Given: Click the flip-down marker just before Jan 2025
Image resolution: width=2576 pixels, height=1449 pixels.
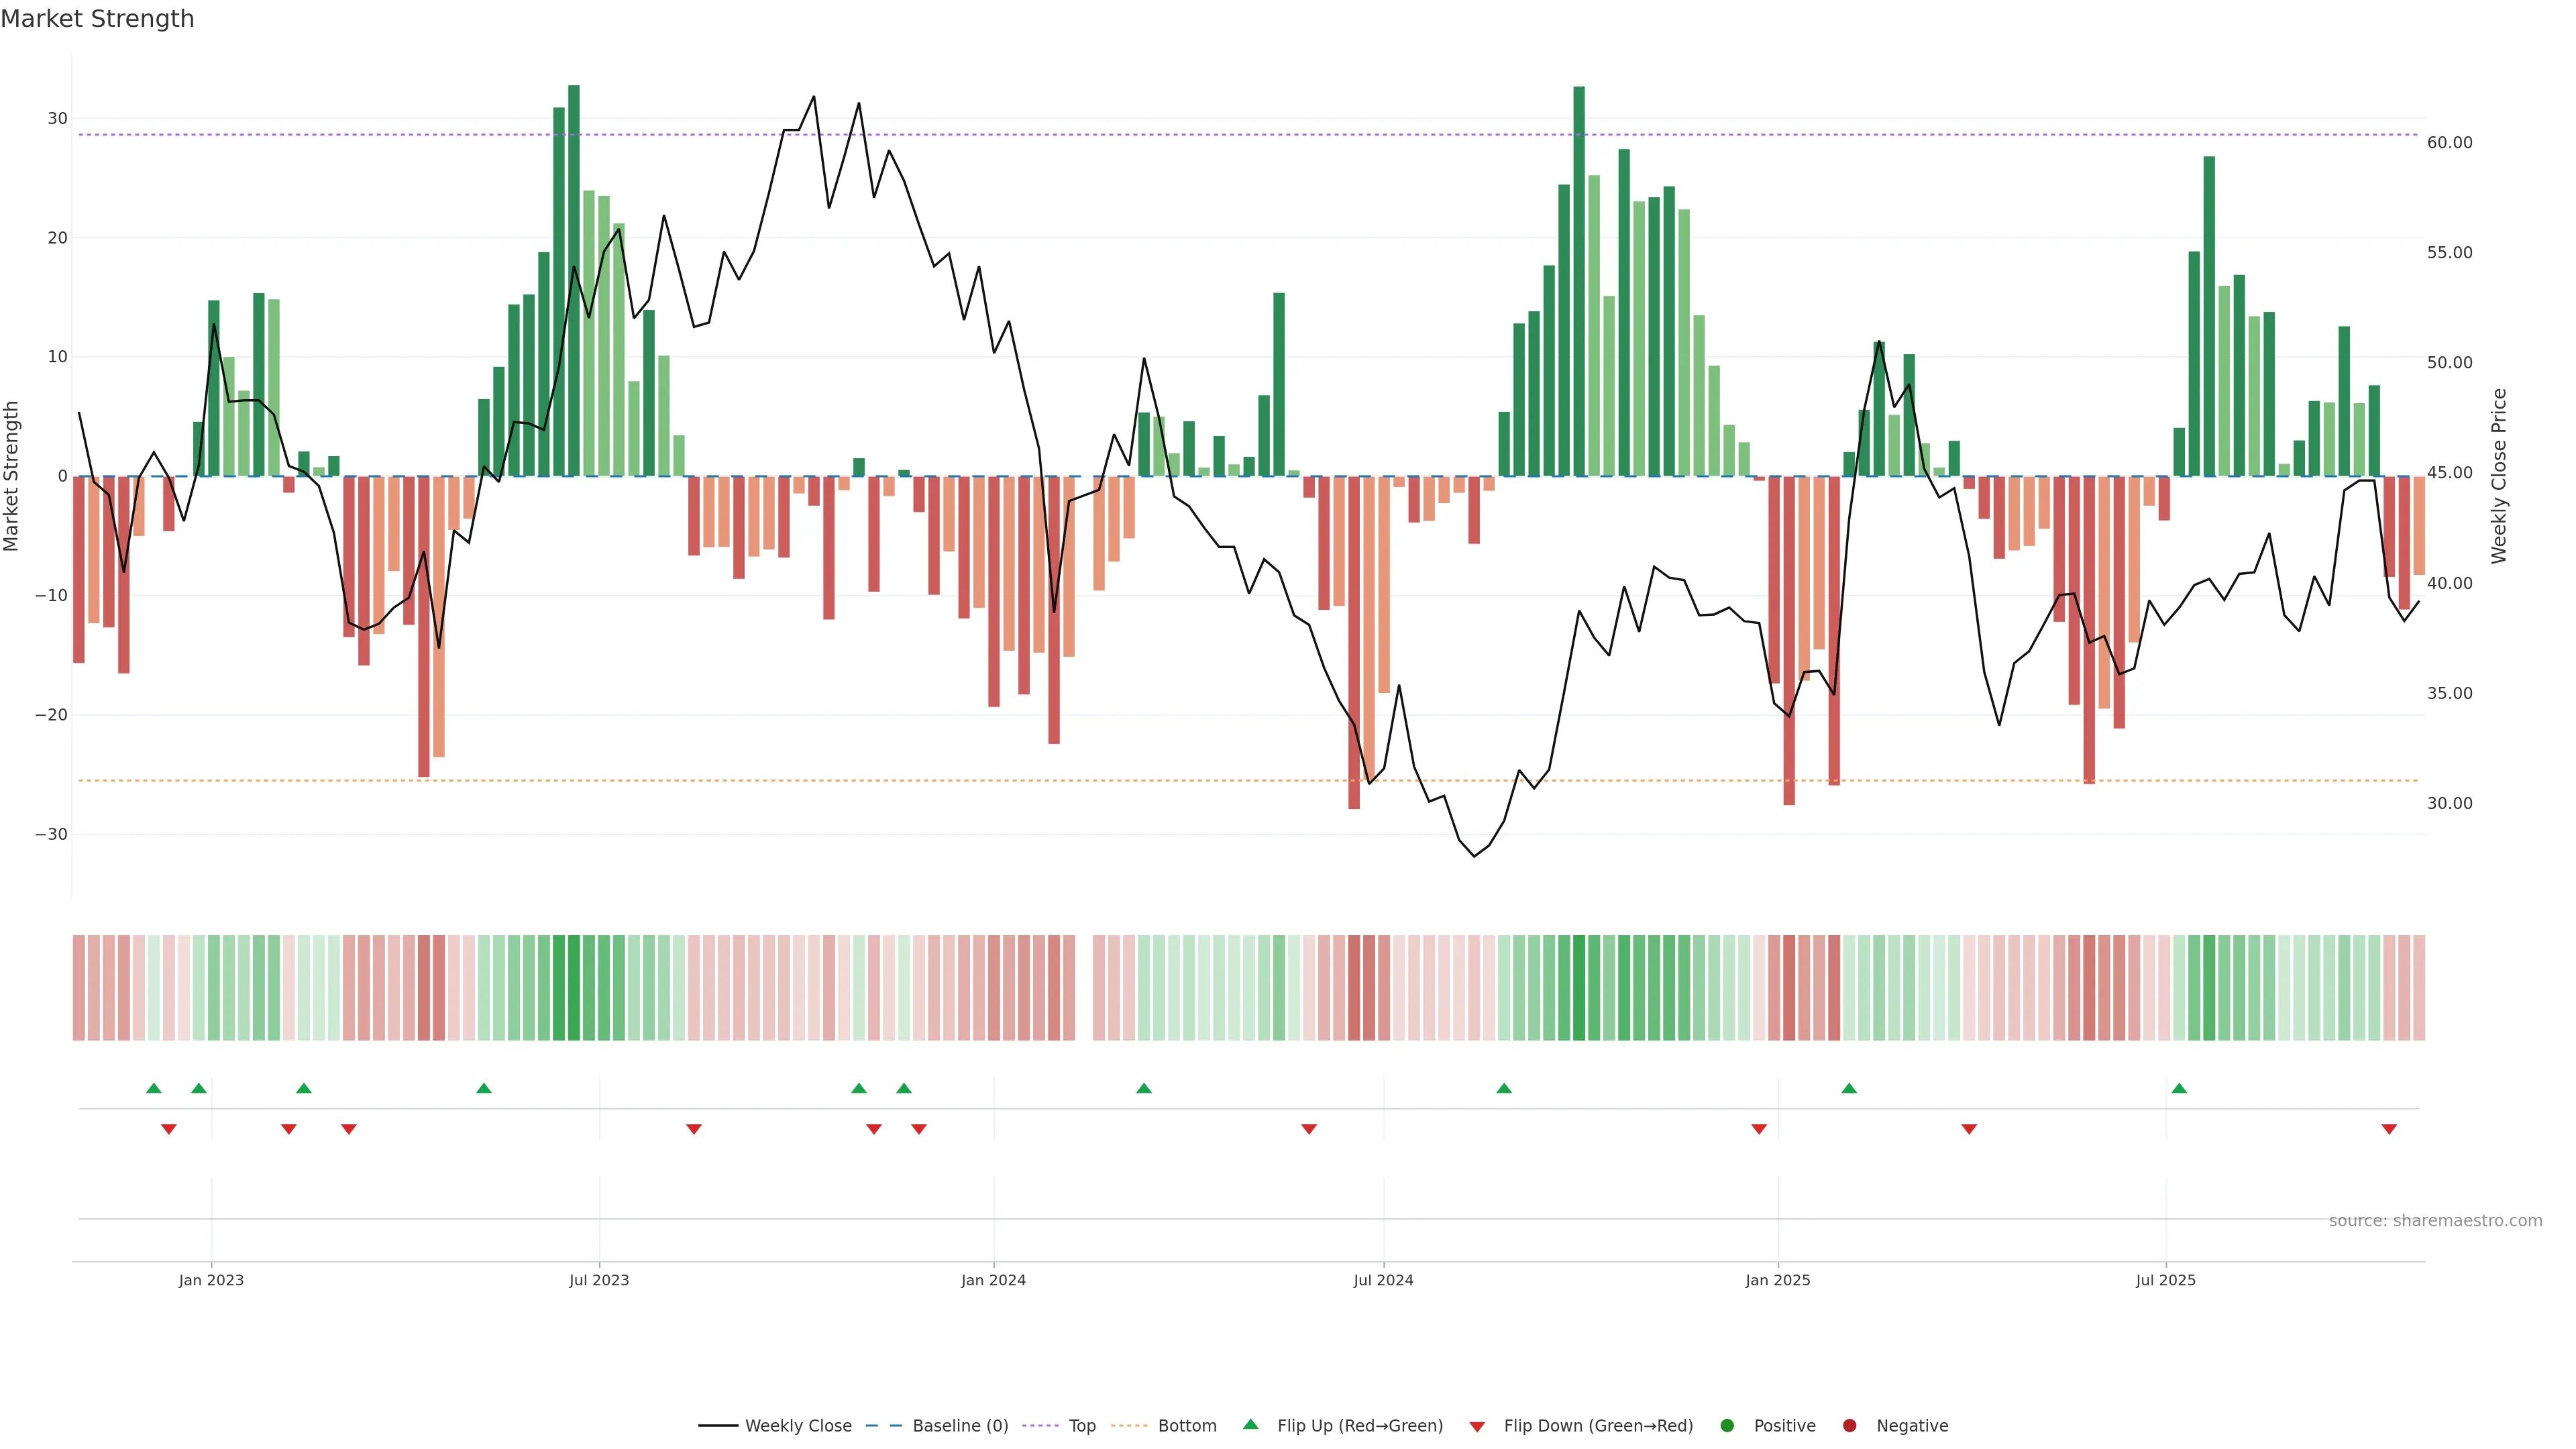Looking at the screenshot, I should 1759,1129.
